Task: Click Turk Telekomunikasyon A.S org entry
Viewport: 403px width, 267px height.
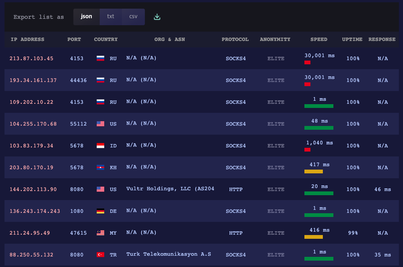Action: pos(169,254)
